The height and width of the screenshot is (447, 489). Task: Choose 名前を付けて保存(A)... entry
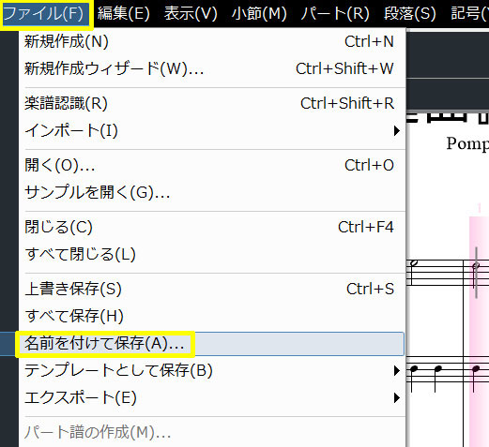[x=212, y=344]
